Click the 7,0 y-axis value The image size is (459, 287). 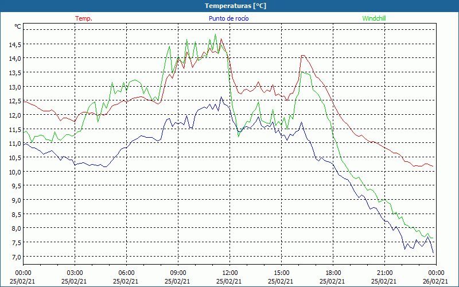click(16, 257)
